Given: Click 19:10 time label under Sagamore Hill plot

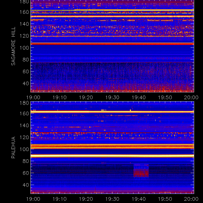Looking at the screenshot, I should pyautogui.click(x=60, y=97).
